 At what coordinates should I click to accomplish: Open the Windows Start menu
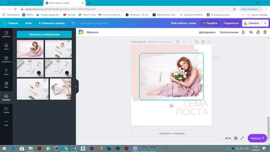(4, 148)
